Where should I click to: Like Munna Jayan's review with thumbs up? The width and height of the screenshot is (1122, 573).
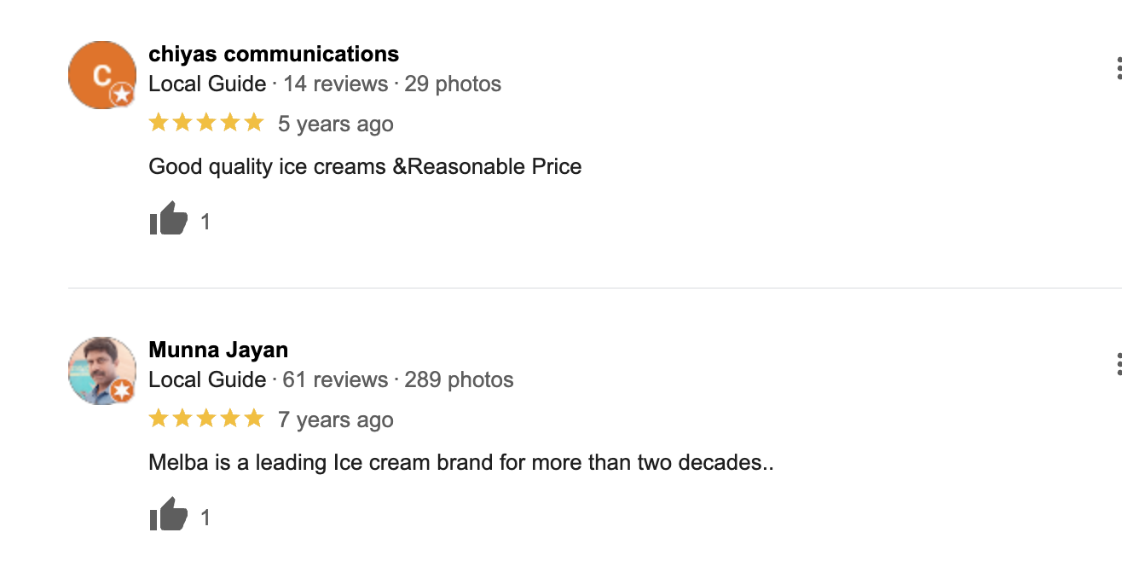click(x=168, y=516)
